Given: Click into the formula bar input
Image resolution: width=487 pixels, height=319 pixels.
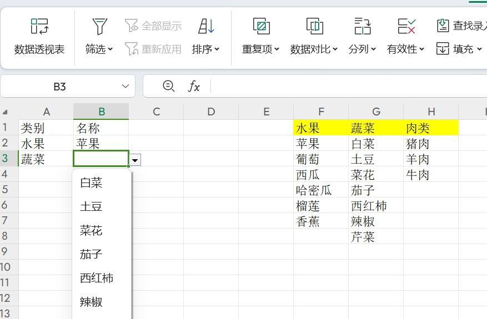Looking at the screenshot, I should (x=348, y=86).
